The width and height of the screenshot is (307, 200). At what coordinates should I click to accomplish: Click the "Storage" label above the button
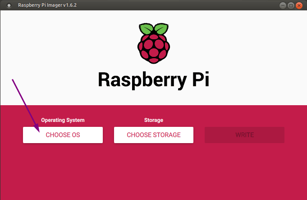click(153, 120)
